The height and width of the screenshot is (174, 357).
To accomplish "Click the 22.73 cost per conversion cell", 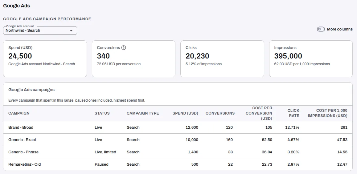I will point(267,164).
